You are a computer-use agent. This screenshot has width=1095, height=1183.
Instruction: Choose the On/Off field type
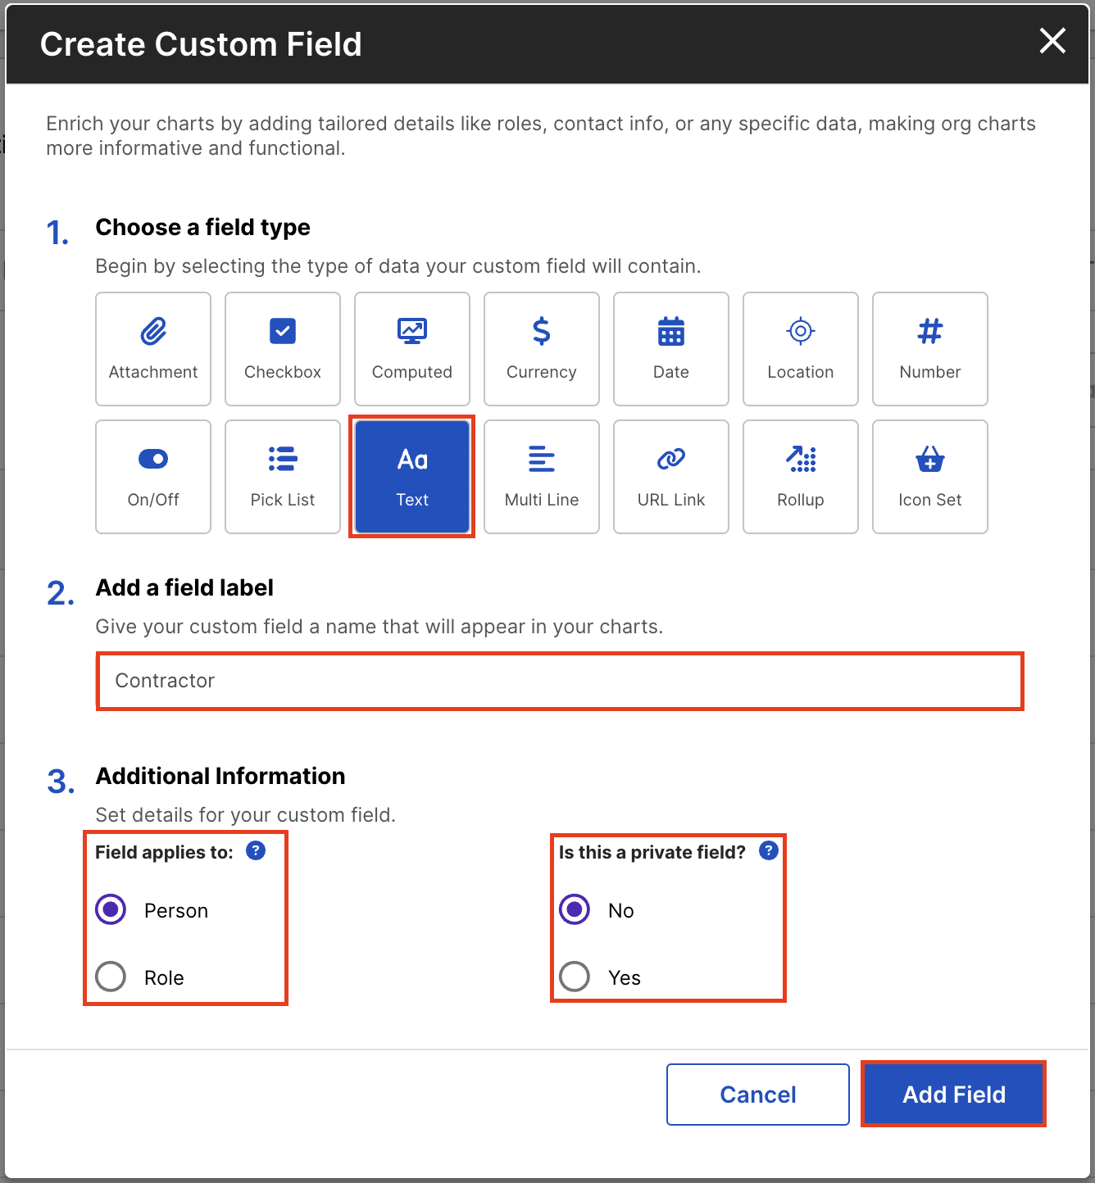click(152, 476)
